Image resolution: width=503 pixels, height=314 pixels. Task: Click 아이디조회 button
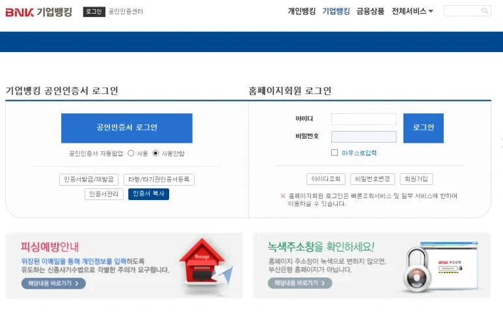coord(326,179)
